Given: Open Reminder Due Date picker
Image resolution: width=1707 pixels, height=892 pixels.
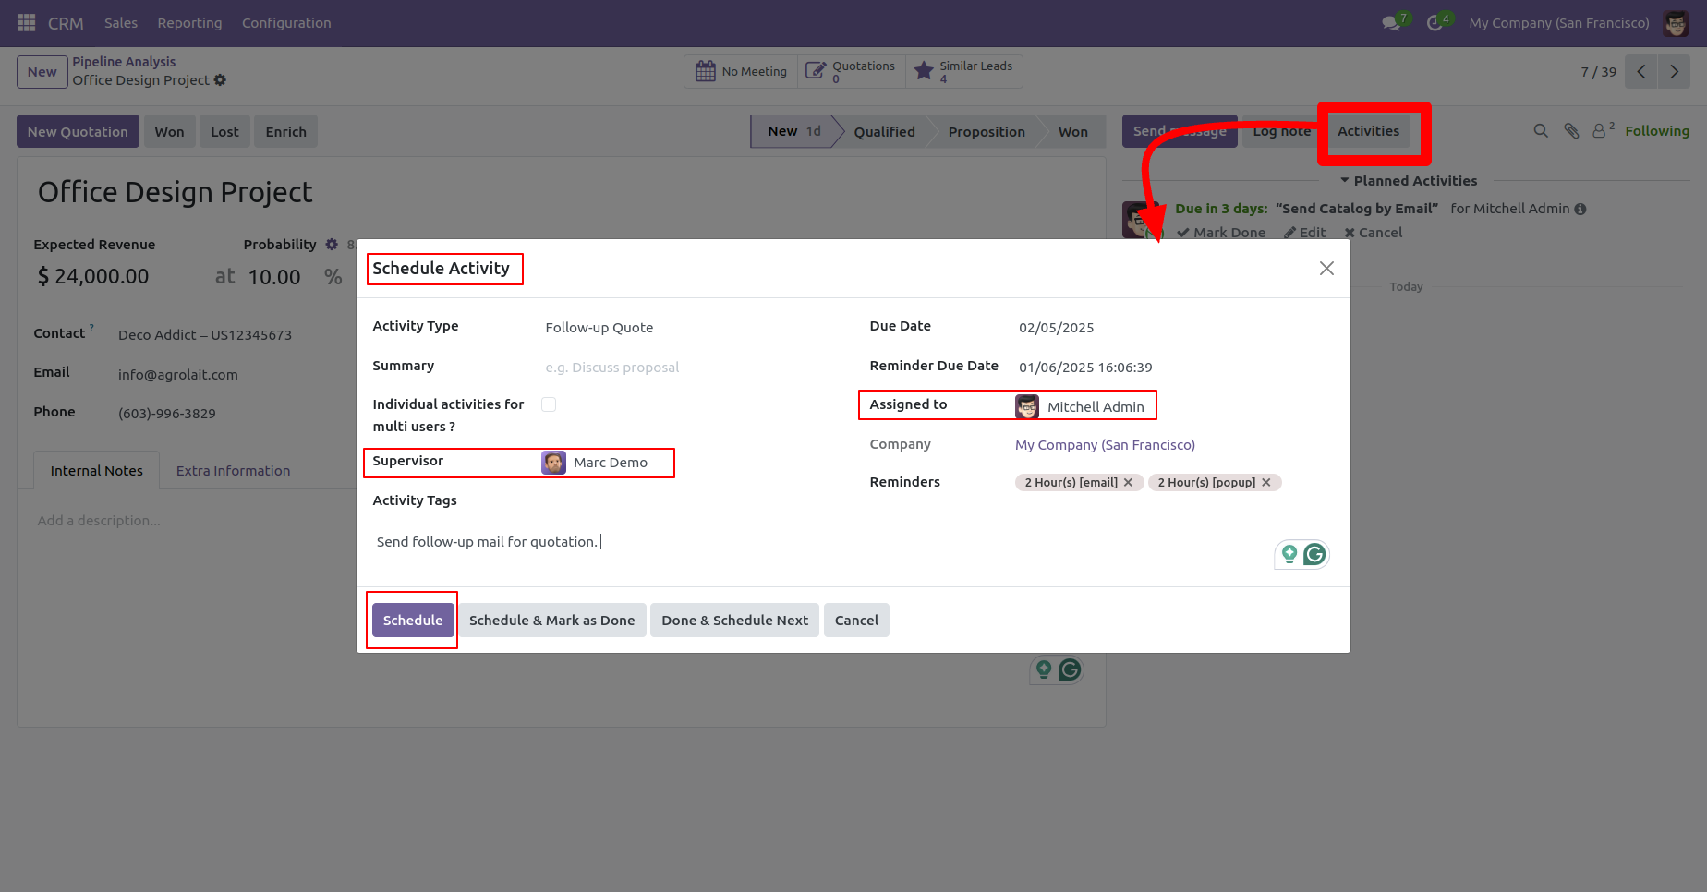Looking at the screenshot, I should (x=1175, y=368).
